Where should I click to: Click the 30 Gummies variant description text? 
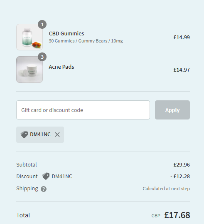pos(86,41)
